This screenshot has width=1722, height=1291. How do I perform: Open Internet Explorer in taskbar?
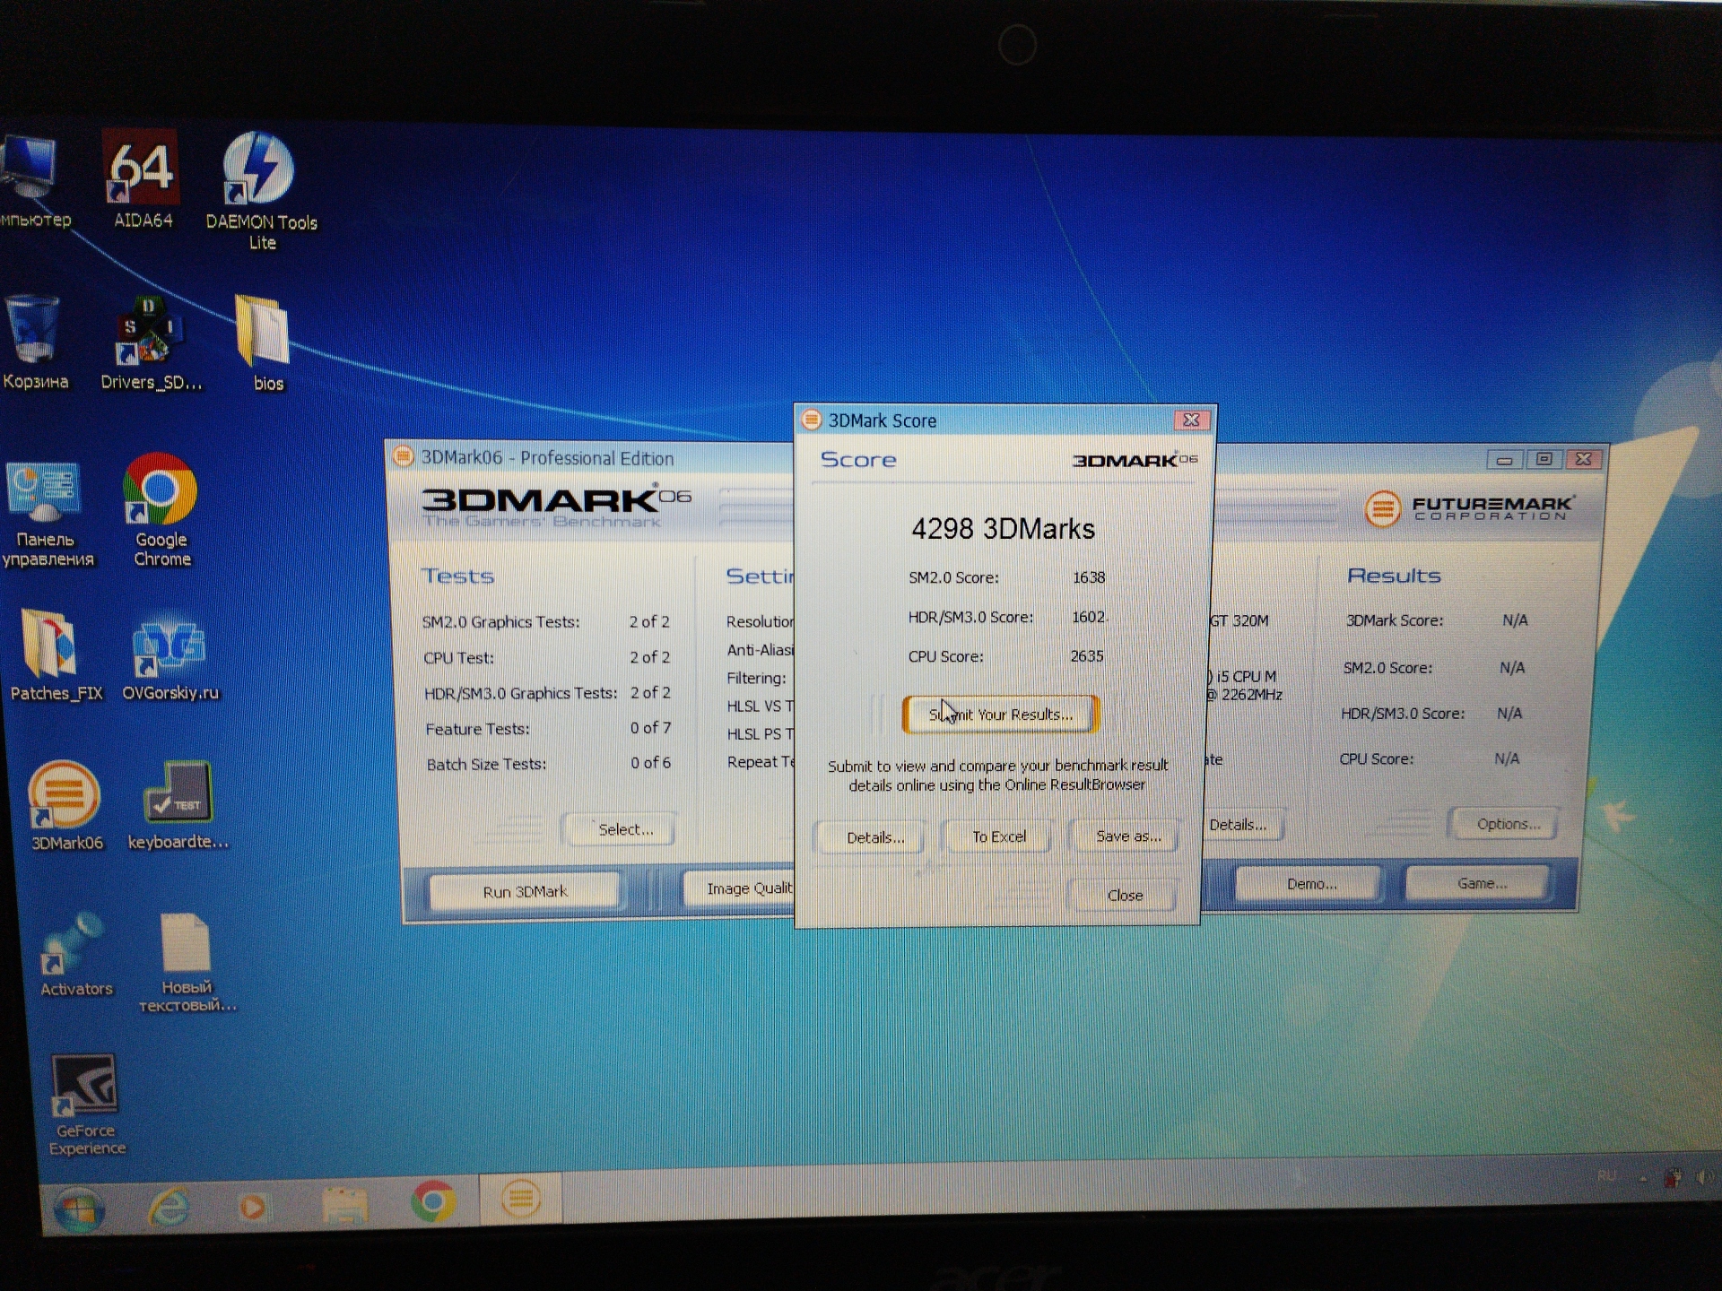[169, 1208]
